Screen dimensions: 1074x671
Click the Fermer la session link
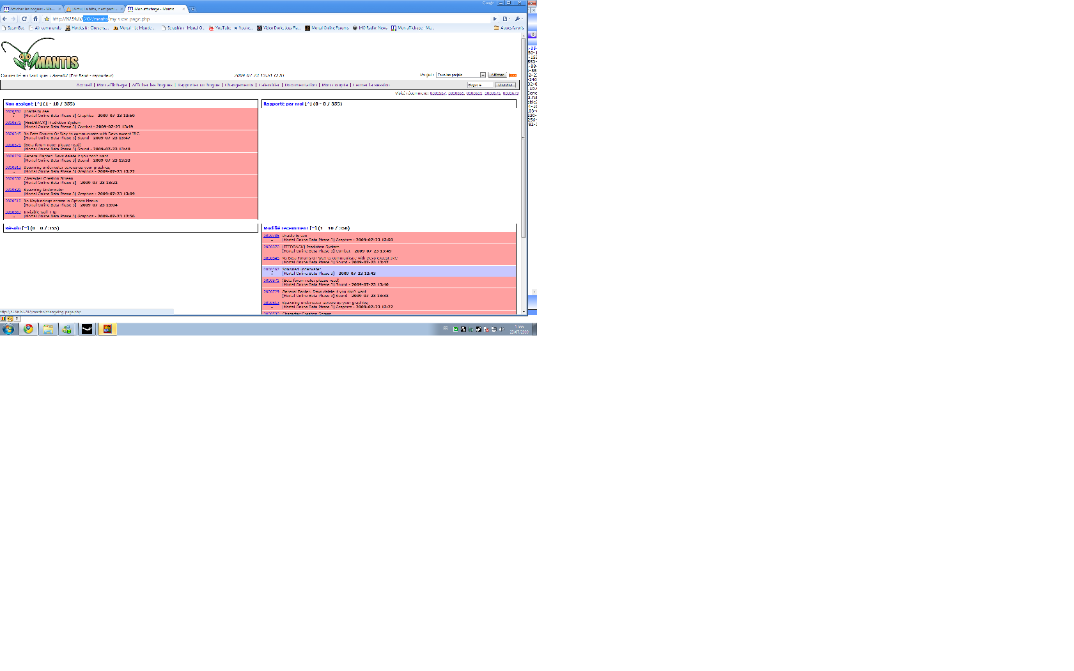tap(371, 85)
